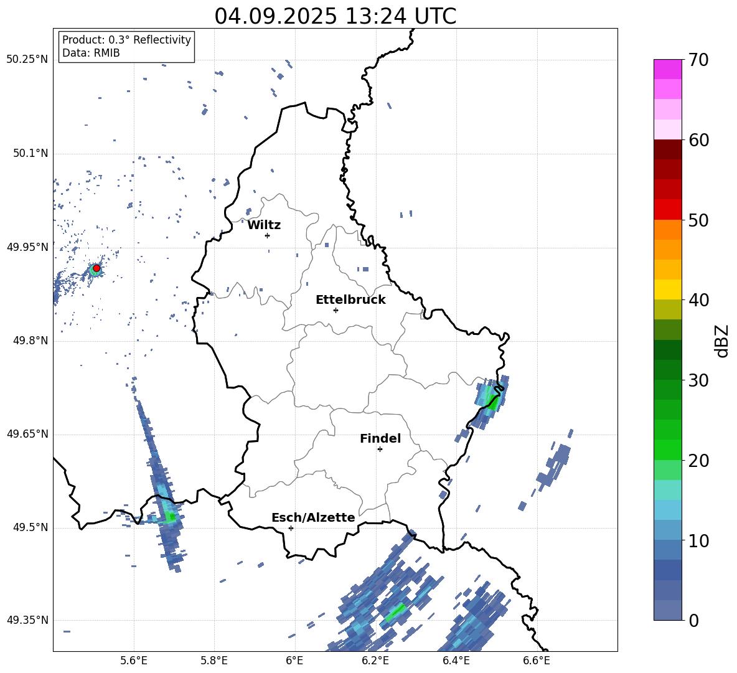Click the Wiltz city label
This screenshot has width=737, height=673.
coord(264,225)
